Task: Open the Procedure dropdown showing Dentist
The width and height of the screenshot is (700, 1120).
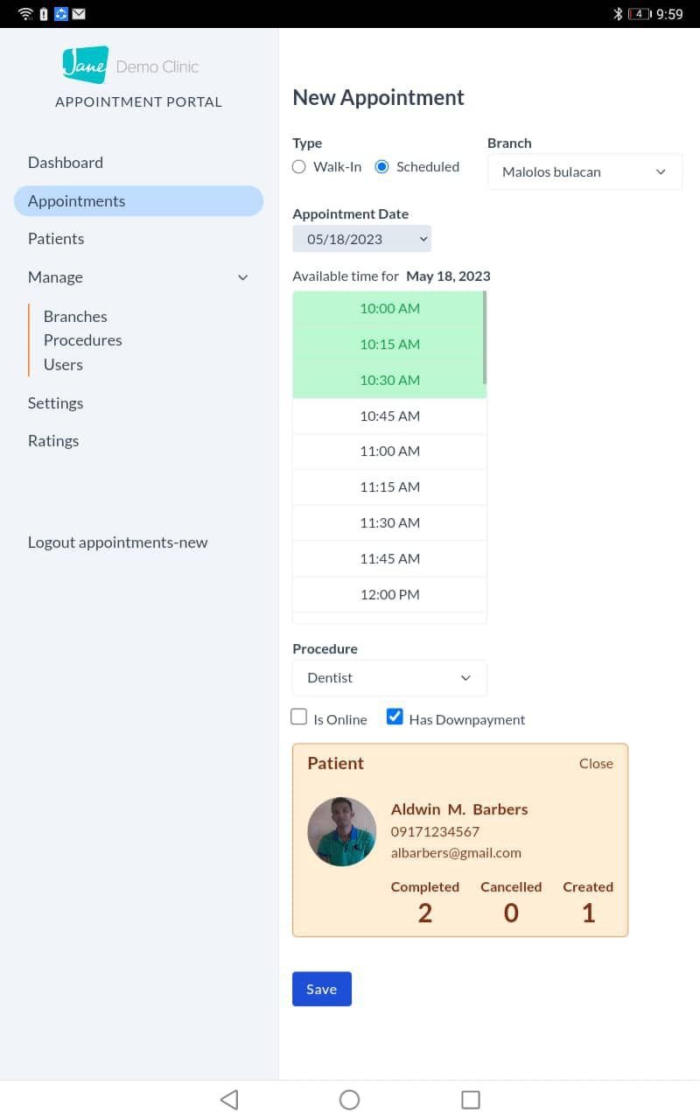Action: 389,678
